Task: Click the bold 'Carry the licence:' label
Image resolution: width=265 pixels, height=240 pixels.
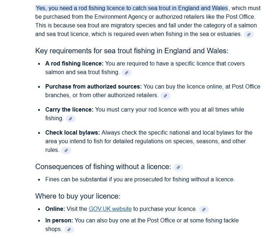Action: (69, 109)
